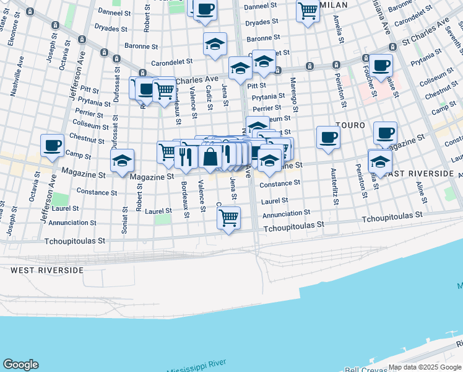Select the coffee cup marker above Robert St
The image size is (463, 372).
(x=146, y=91)
